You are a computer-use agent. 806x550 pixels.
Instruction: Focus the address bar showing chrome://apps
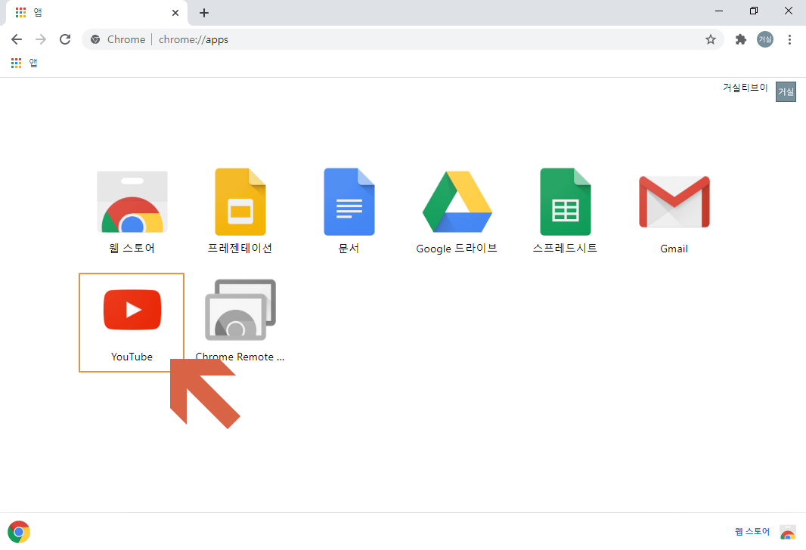pyautogui.click(x=402, y=39)
